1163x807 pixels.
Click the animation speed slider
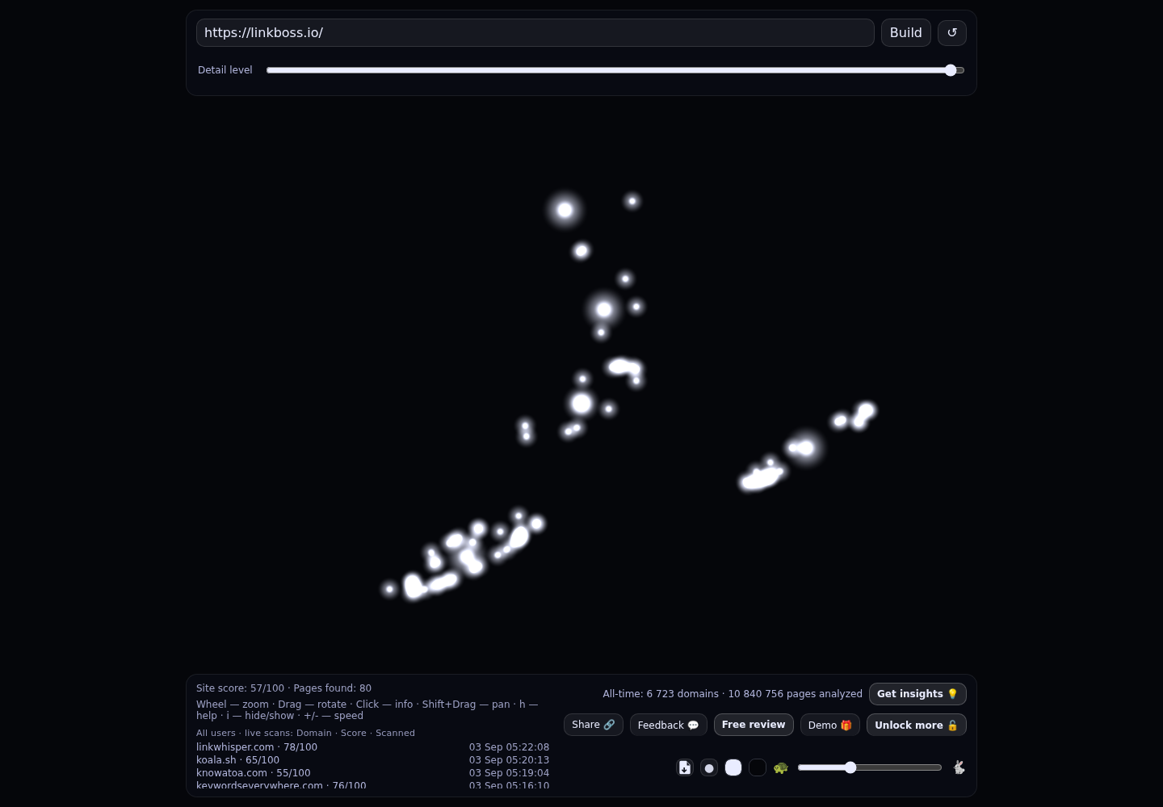point(870,767)
